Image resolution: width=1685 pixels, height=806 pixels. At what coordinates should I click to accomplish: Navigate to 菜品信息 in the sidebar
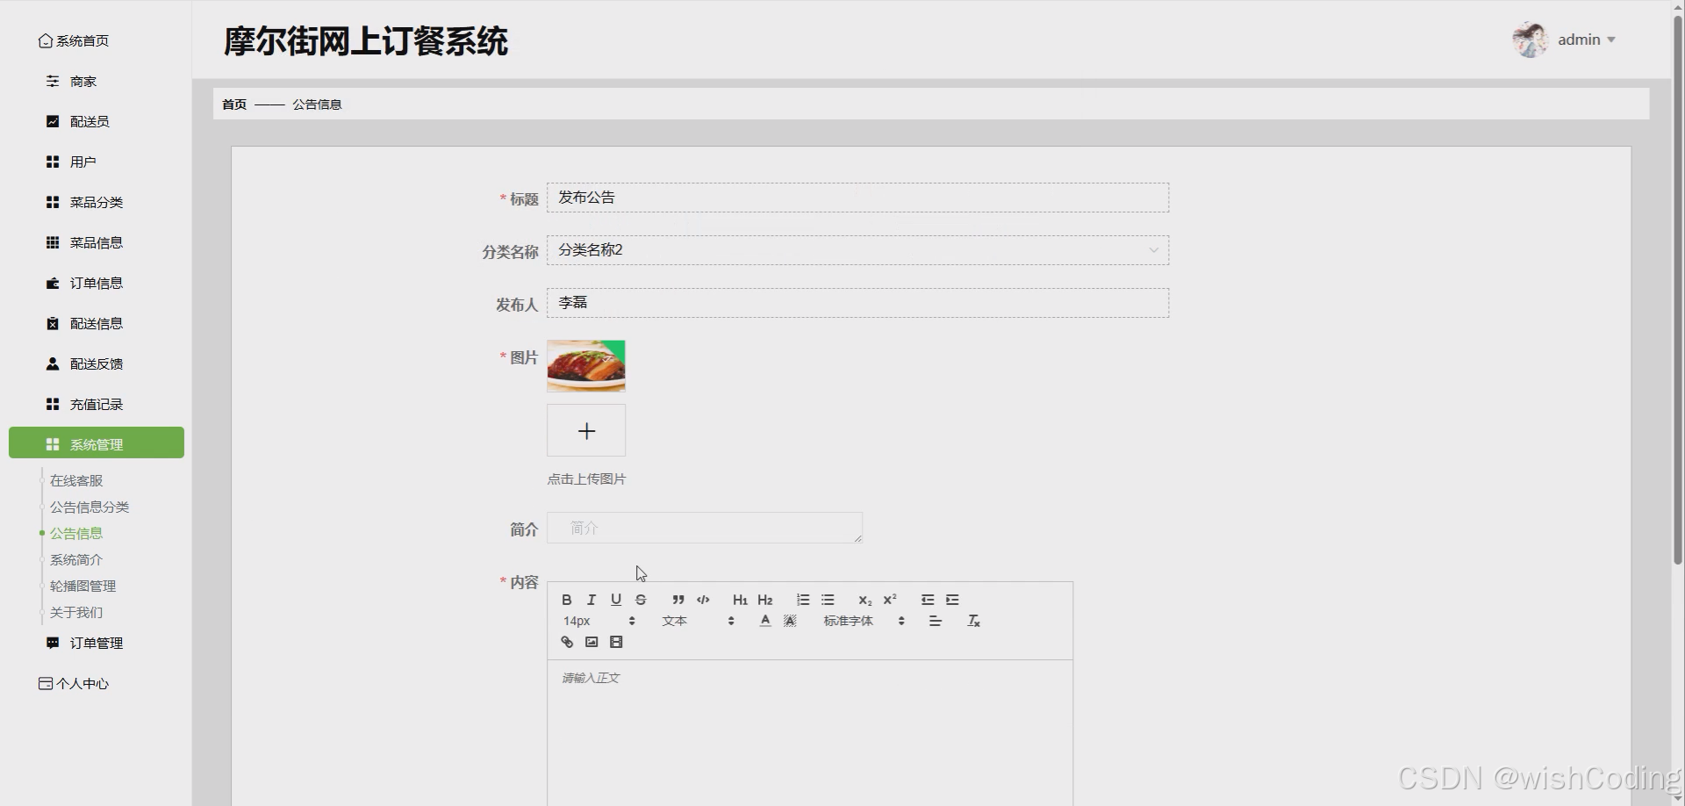[97, 242]
